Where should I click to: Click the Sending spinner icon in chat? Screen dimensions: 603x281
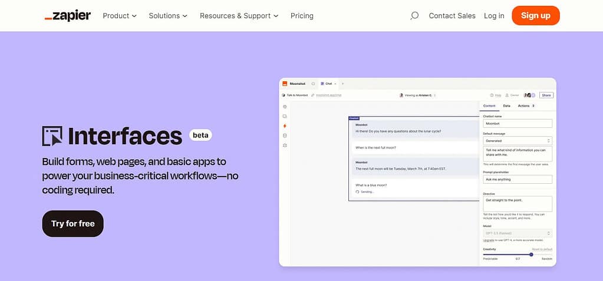click(357, 191)
